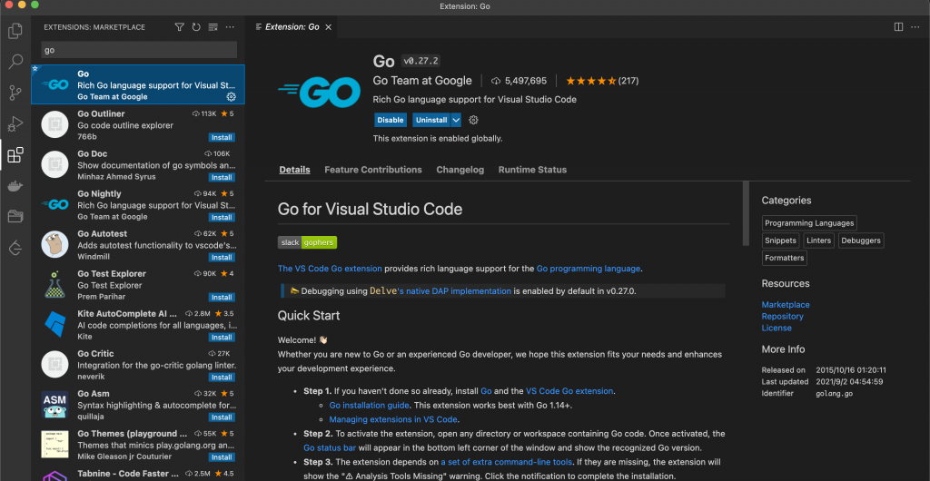Open the Docker view in activity bar
The height and width of the screenshot is (481, 930).
(15, 186)
